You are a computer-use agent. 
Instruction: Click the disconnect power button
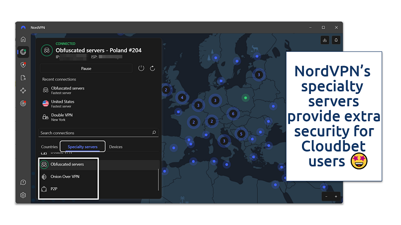(141, 69)
